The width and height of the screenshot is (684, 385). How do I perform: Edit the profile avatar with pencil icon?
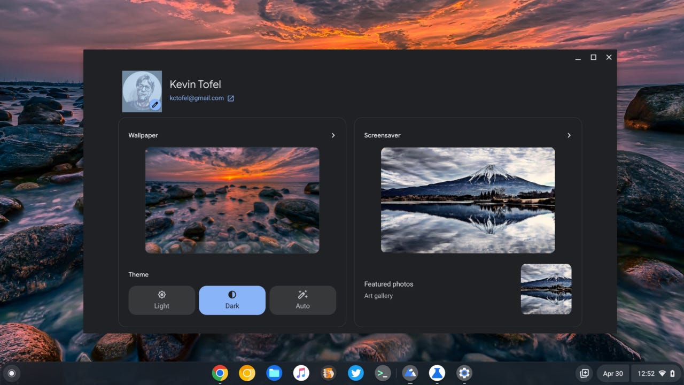click(155, 105)
